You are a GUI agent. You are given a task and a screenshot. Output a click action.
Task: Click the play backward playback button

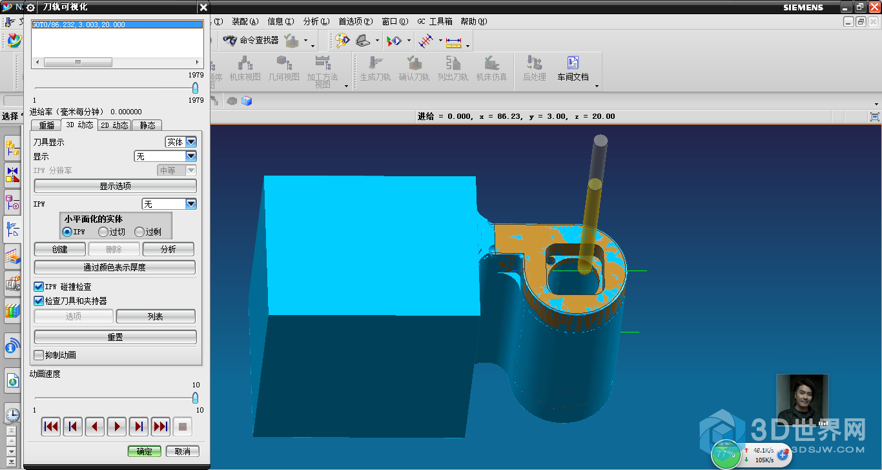95,427
